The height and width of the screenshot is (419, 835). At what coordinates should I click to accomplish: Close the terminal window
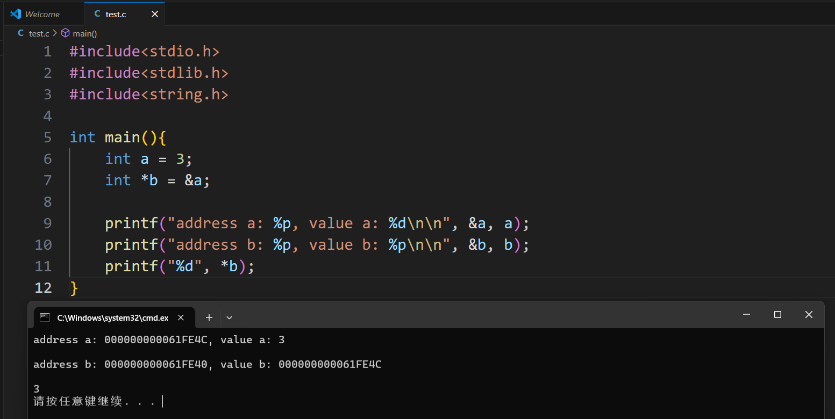[809, 315]
